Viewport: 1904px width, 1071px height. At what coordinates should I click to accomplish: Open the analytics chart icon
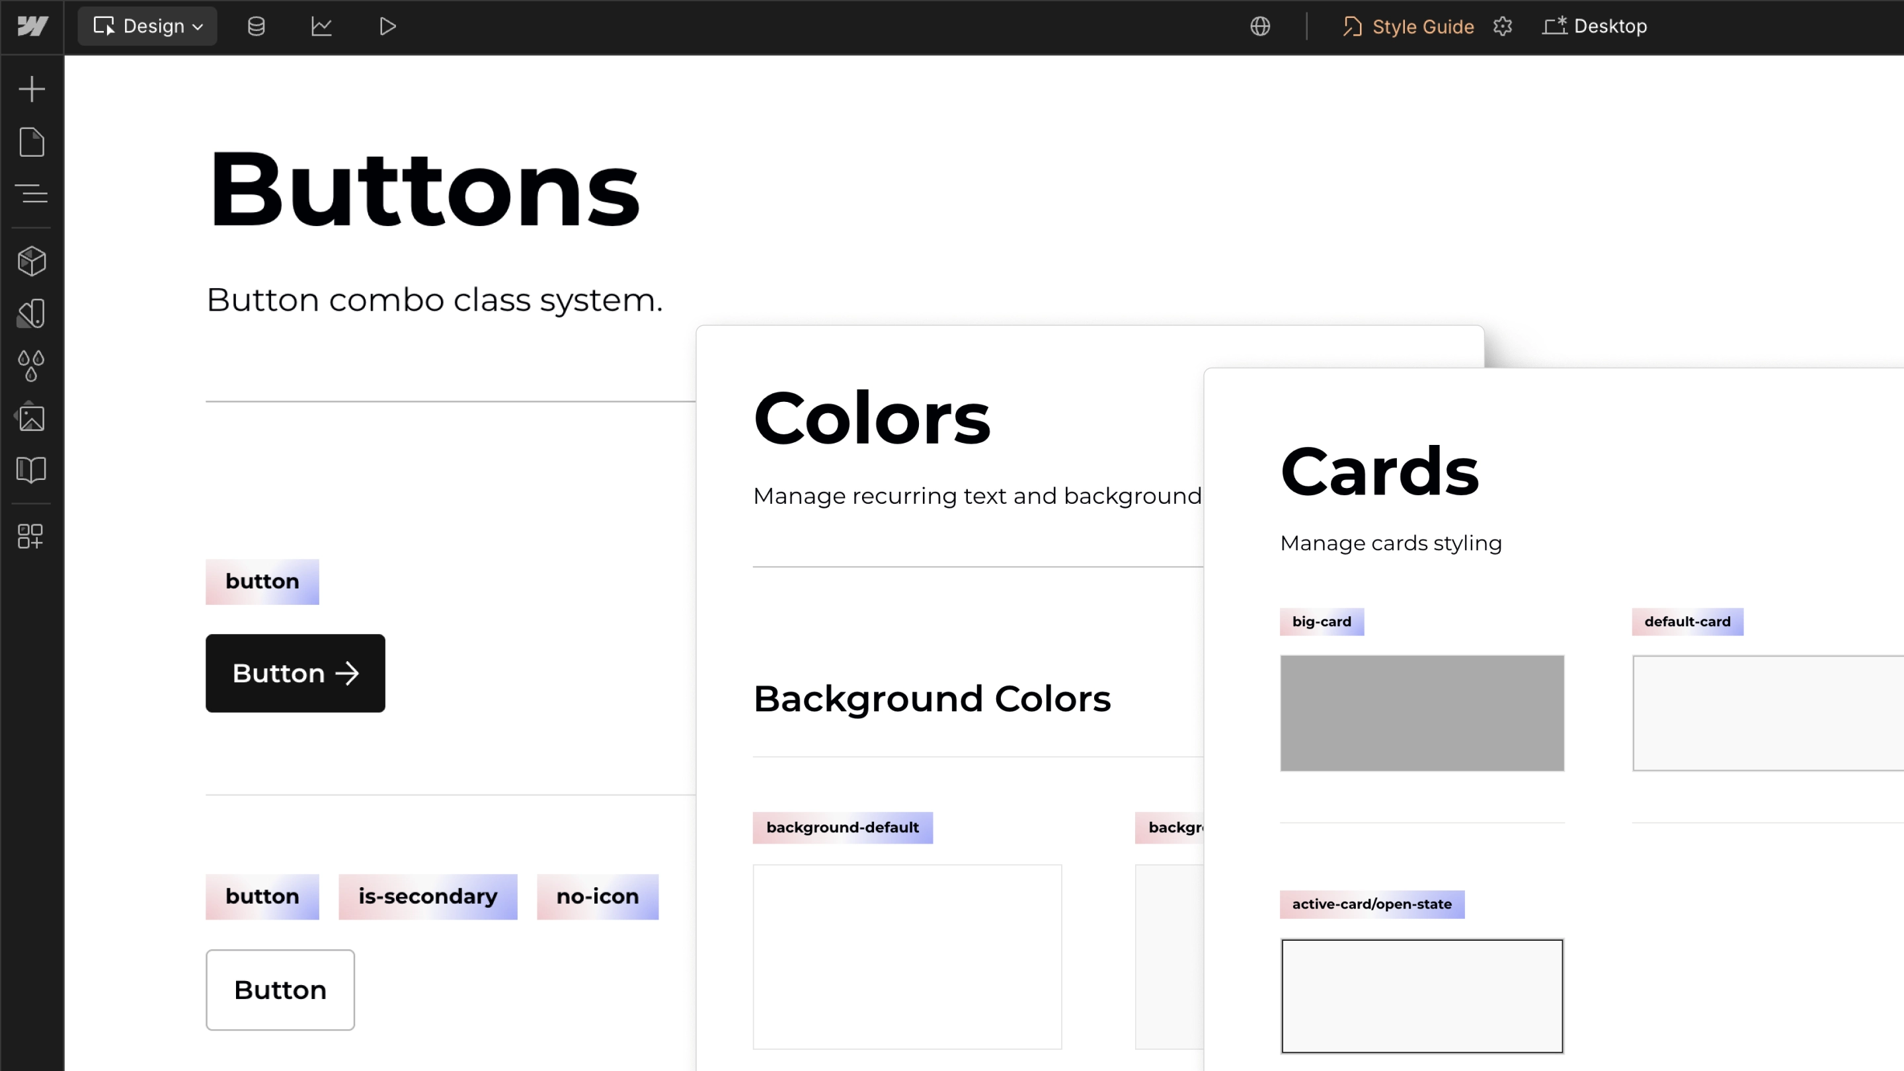[321, 26]
